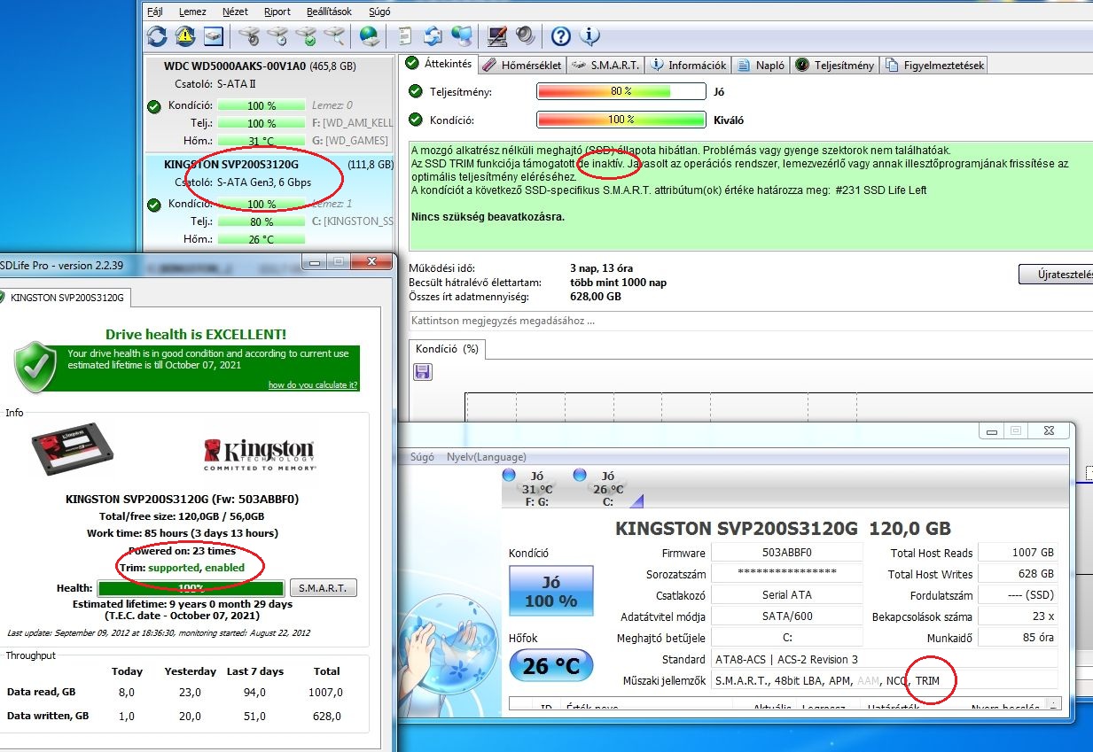1093x752 pixels.
Task: Click the disk with clock test icon
Action: (277, 36)
